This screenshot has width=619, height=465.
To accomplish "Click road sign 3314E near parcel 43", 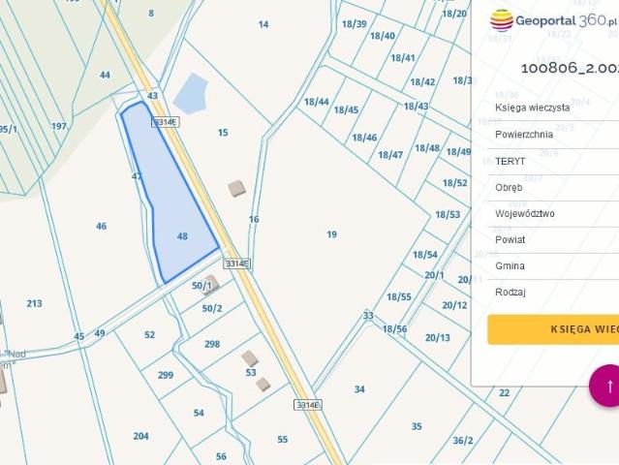I will tap(166, 122).
